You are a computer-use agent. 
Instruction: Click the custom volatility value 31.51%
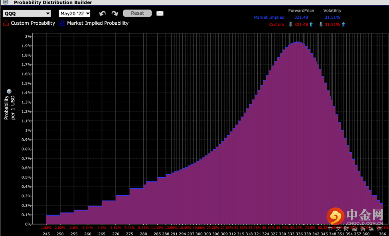tap(332, 25)
